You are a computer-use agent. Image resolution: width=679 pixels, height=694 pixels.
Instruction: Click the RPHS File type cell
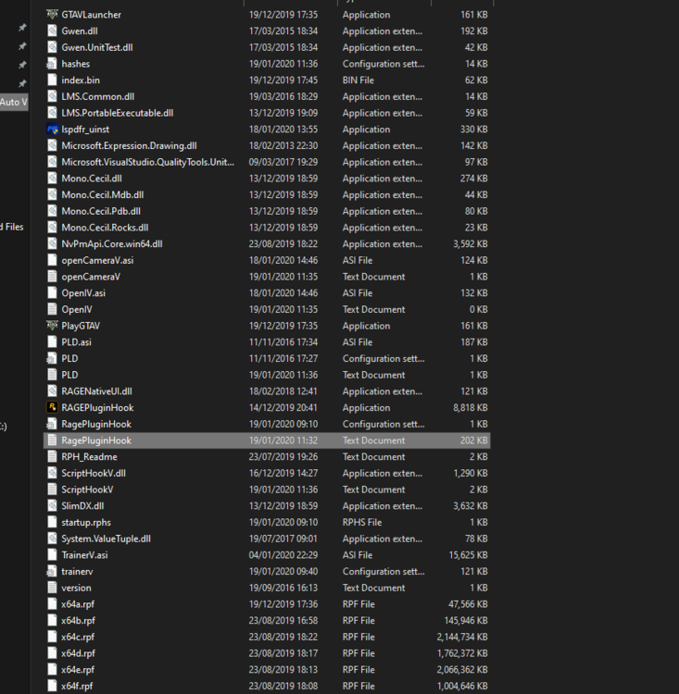tap(362, 522)
